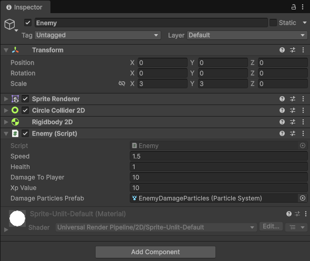Open Enemy (Script) help reference
The image size is (310, 261).
click(x=282, y=133)
